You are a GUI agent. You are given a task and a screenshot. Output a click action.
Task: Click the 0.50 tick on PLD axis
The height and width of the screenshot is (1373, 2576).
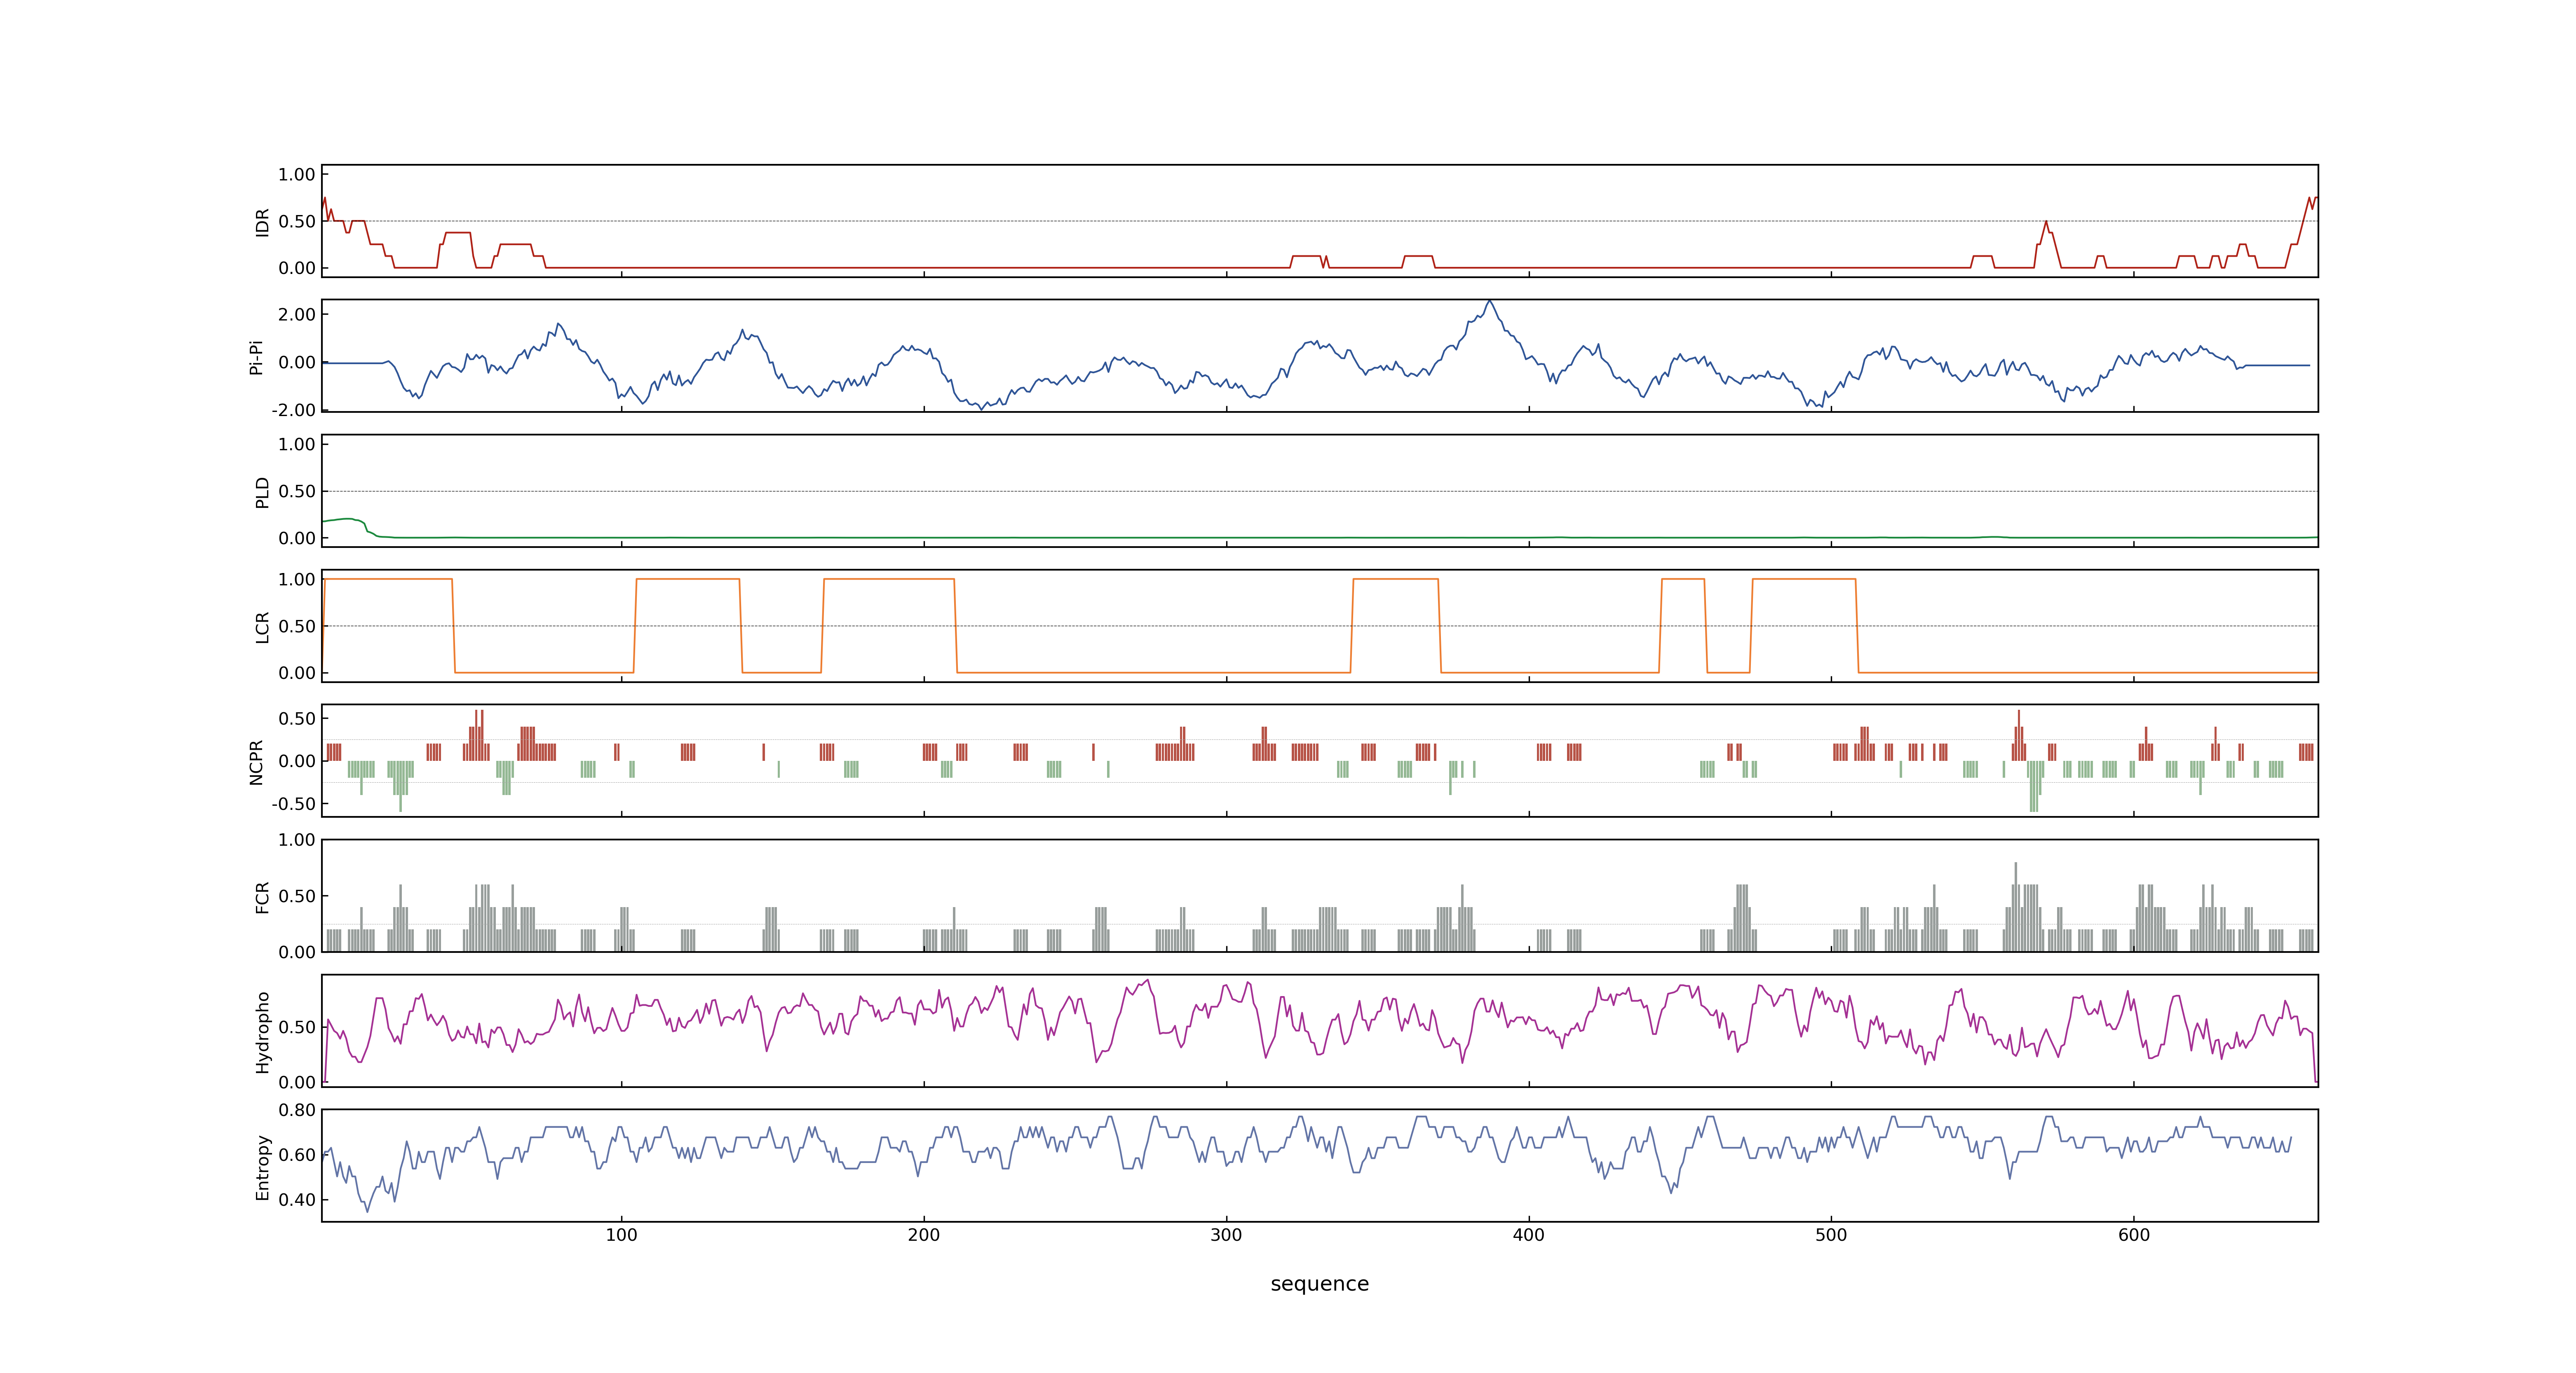tap(297, 491)
